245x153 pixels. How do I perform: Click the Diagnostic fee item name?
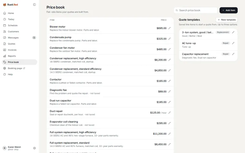pyautogui.click(x=58, y=90)
